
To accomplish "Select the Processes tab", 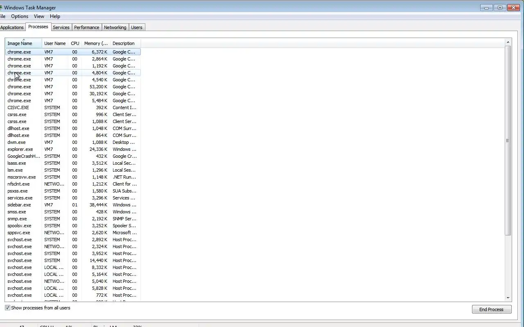I will (x=38, y=27).
